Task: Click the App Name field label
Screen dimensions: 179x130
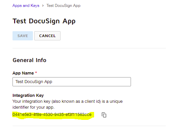Action: [23, 73]
